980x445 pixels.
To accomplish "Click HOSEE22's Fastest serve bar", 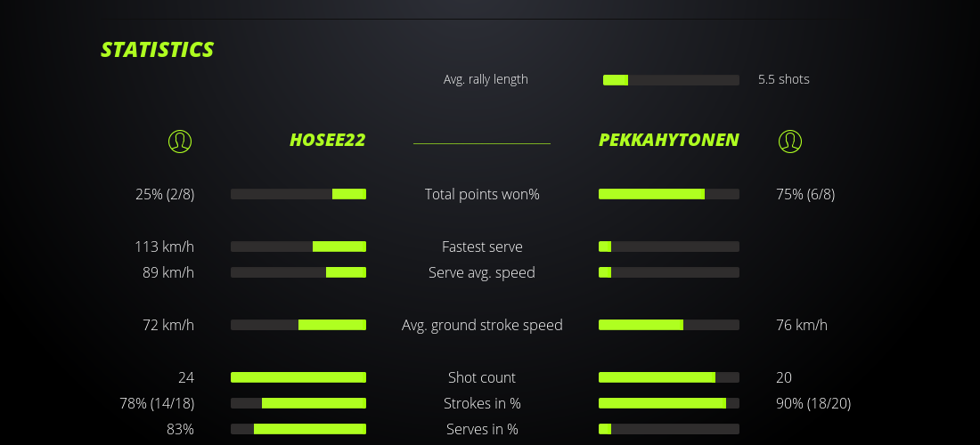I will pos(298,247).
